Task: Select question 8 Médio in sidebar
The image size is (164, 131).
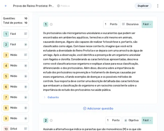Action: pyautogui.click(x=15, y=108)
